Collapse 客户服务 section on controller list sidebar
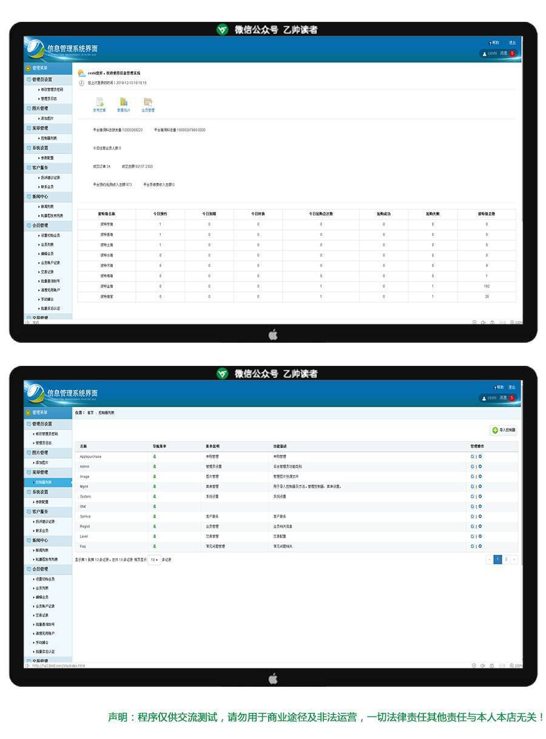This screenshot has height=739, width=546. 48,511
